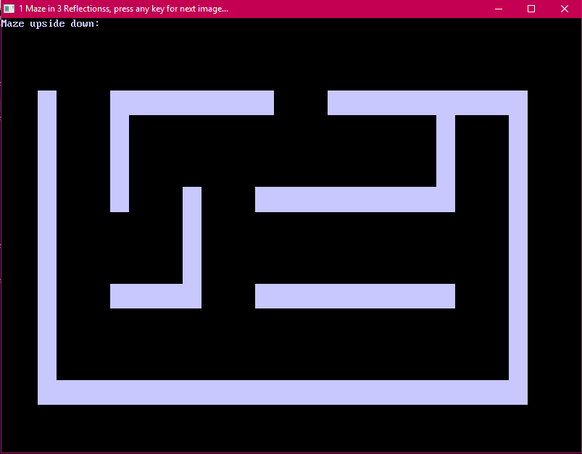
Task: Minimize the maze console window
Action: (x=499, y=9)
